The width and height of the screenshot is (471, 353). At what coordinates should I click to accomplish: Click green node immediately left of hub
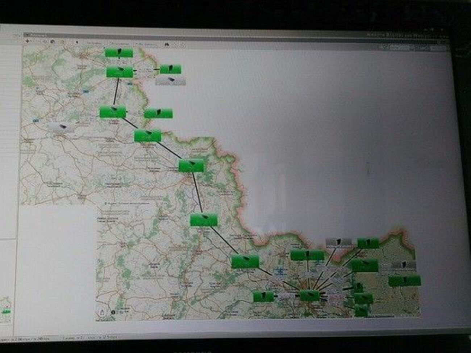263,297
